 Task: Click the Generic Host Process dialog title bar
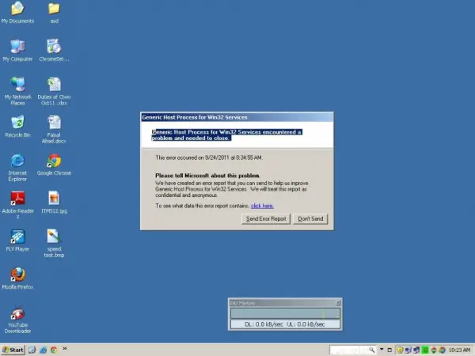[x=237, y=117]
